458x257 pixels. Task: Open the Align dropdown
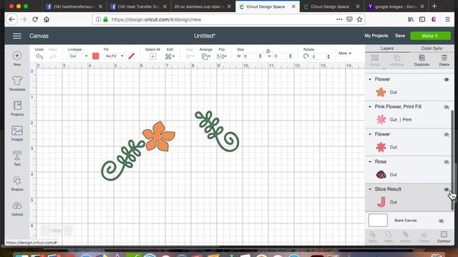[x=190, y=56]
